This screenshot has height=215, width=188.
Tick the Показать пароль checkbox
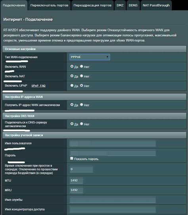(71, 158)
